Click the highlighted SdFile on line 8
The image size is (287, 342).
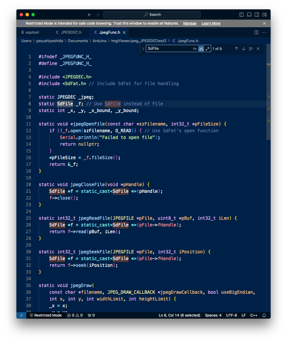click(x=65, y=104)
